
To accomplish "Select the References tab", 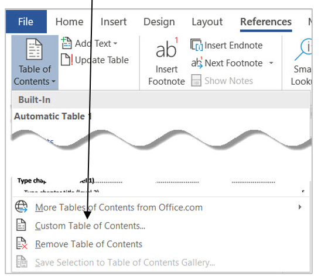I will tap(266, 22).
